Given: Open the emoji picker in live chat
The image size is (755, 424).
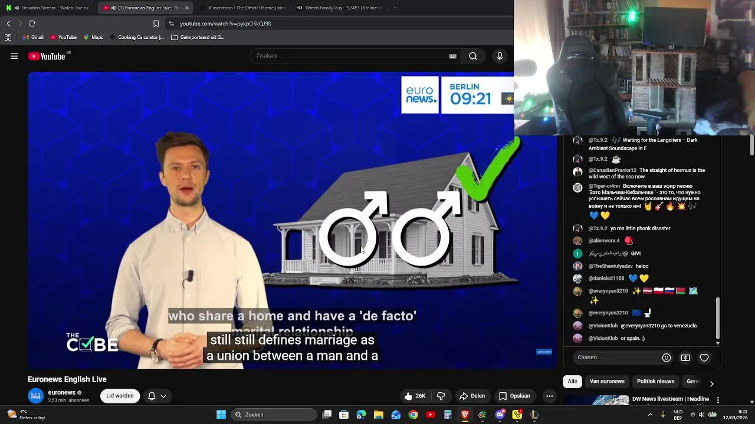Looking at the screenshot, I should pos(667,357).
